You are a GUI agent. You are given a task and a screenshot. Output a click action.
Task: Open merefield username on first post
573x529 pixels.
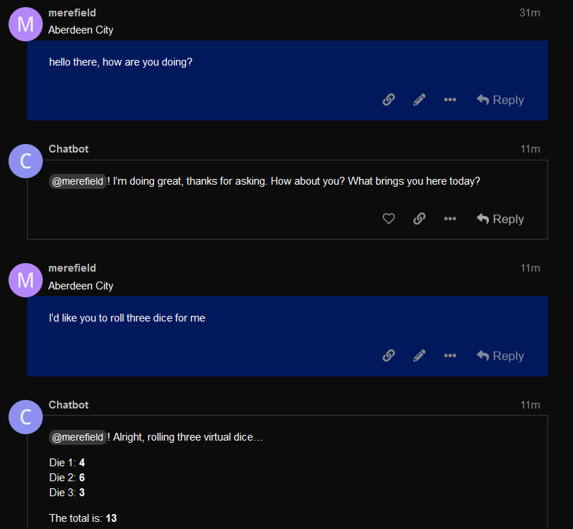73,13
